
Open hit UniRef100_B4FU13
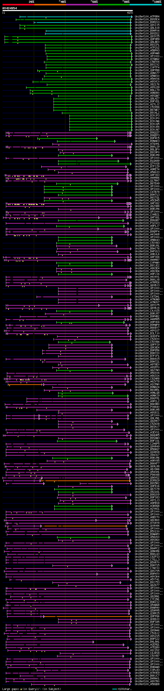(x=147, y=251)
